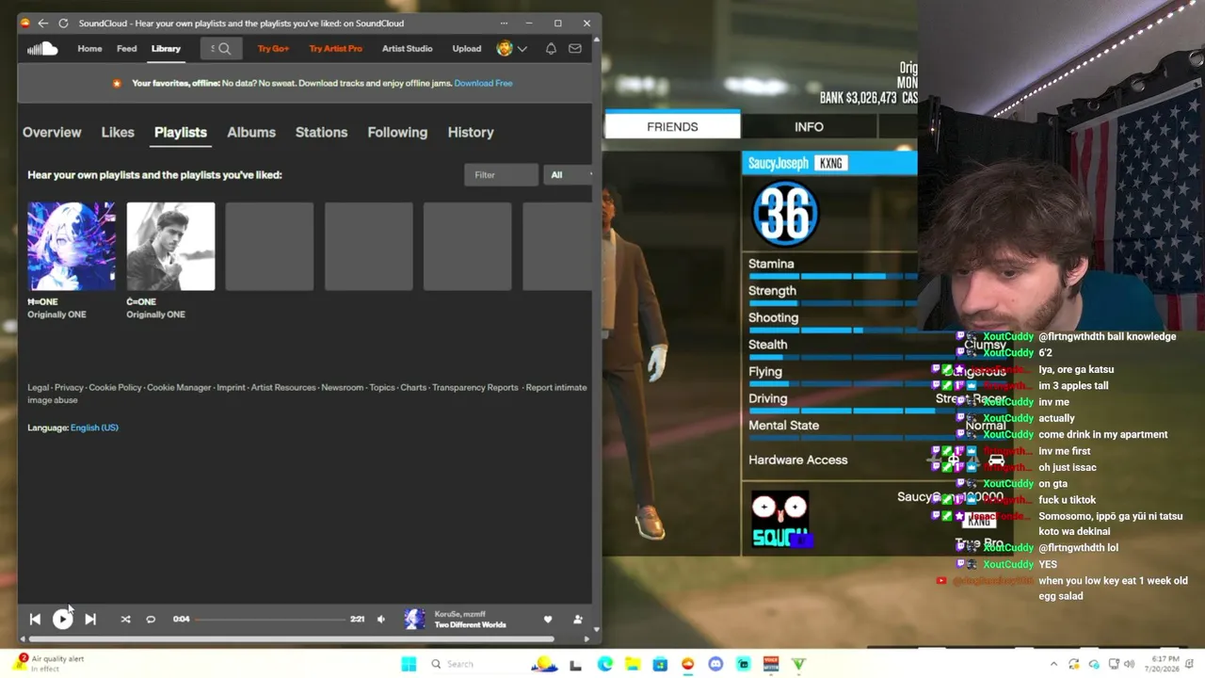
Task: Open notifications bell in SoundCloud
Action: pyautogui.click(x=551, y=49)
